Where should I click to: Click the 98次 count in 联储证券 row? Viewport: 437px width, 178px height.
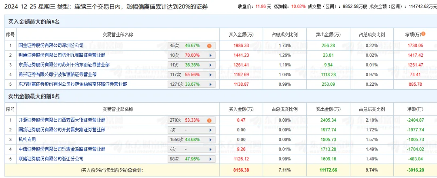click(x=174, y=159)
